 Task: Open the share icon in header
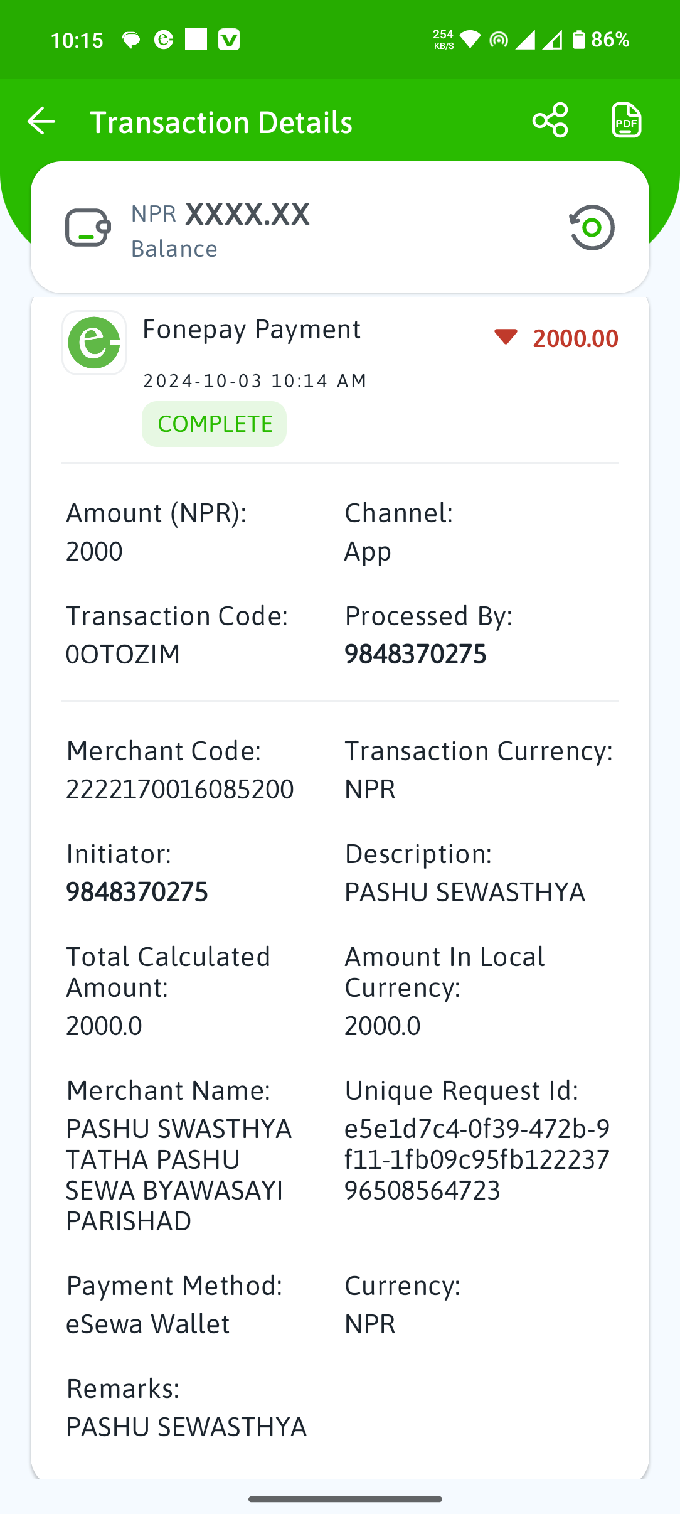coord(550,120)
